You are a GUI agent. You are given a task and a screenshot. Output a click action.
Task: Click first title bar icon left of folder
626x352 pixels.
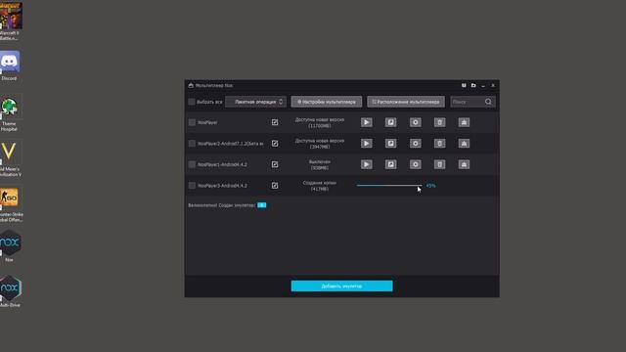point(464,85)
